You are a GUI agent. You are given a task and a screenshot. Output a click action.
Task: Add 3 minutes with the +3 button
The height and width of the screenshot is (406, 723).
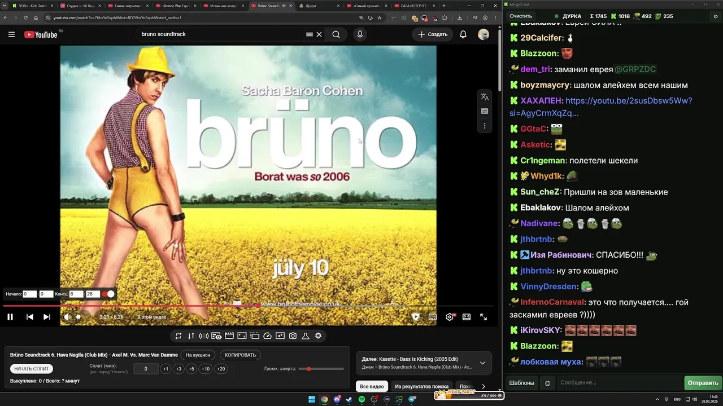(x=178, y=369)
